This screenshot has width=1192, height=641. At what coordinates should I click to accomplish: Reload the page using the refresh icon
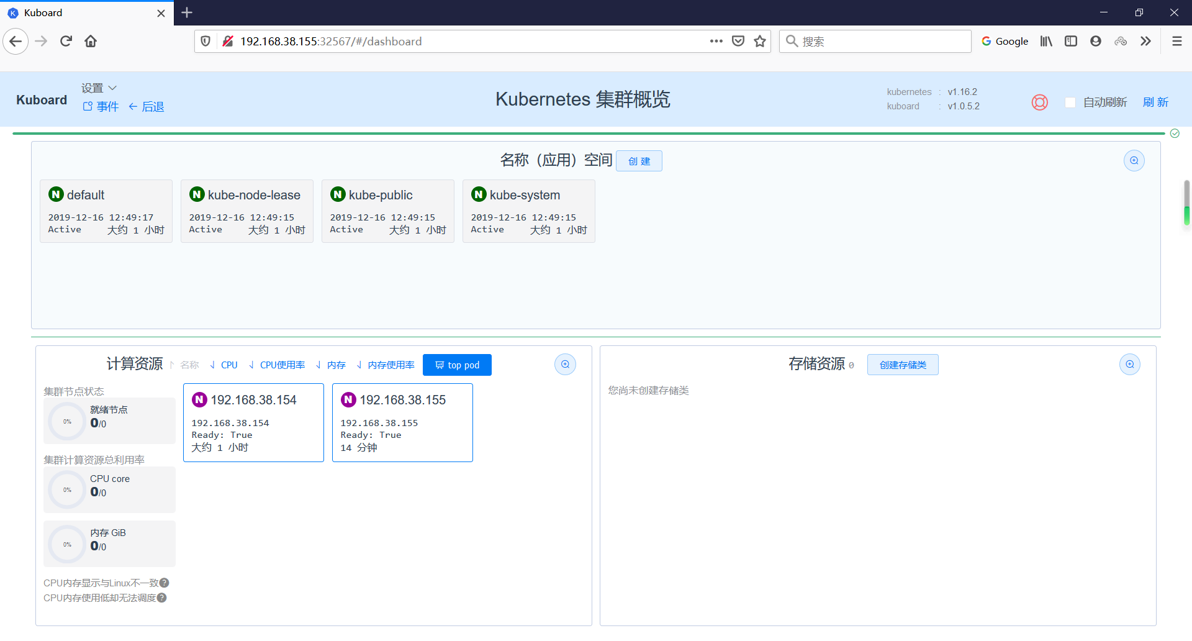66,42
